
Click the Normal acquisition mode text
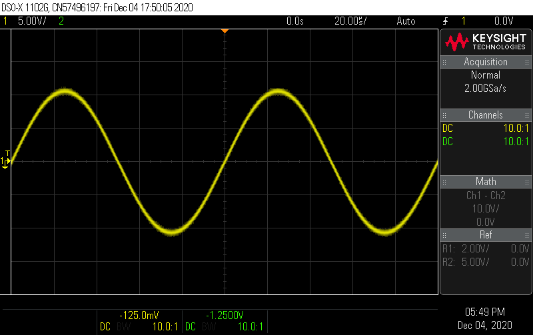click(x=486, y=75)
